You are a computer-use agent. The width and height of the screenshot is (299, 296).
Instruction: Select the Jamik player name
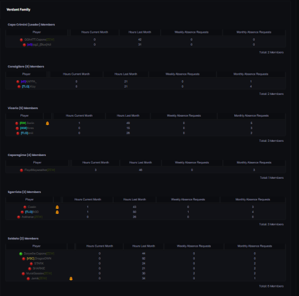(x=39, y=278)
